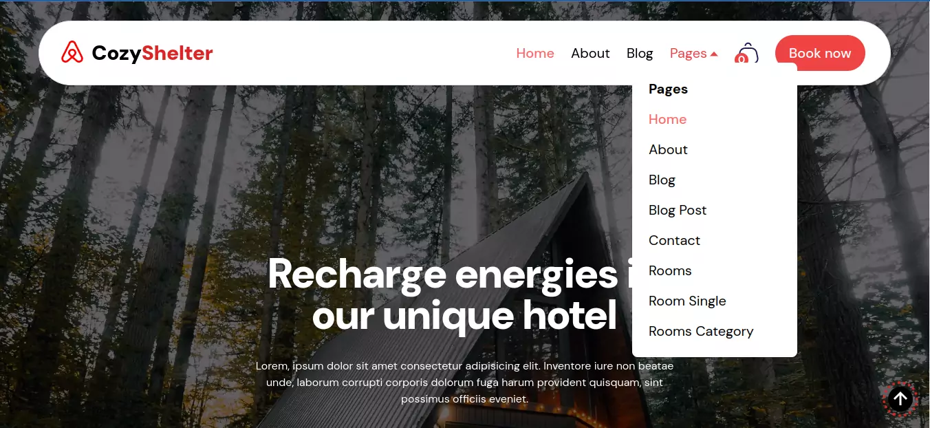The image size is (930, 428).
Task: Click the scroll-to-top arrow button
Action: point(900,398)
